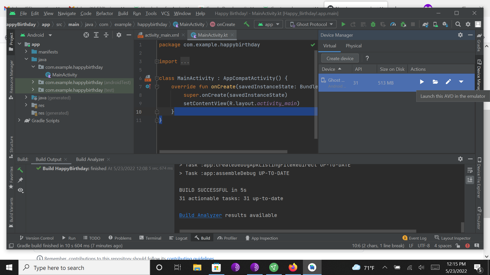Open the app run configuration dropdown
Viewport: 490px width, 275px height.
tap(268, 24)
